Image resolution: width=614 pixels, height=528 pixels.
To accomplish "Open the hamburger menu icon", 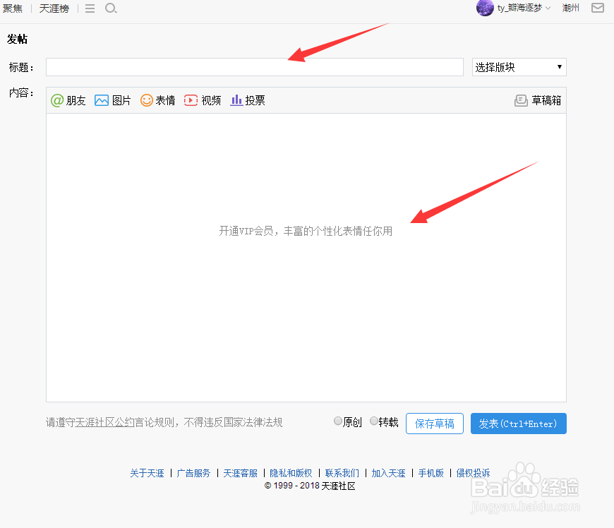I will click(90, 8).
